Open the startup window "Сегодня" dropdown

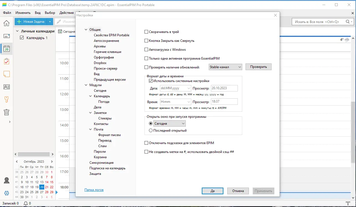[x=170, y=124]
